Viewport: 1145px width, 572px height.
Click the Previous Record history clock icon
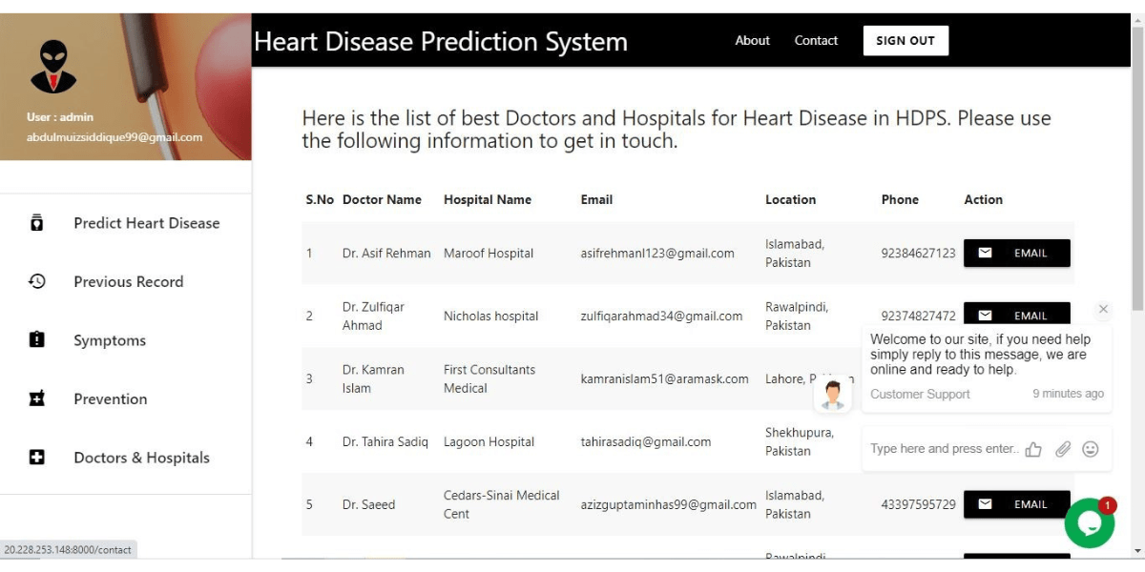pos(37,281)
